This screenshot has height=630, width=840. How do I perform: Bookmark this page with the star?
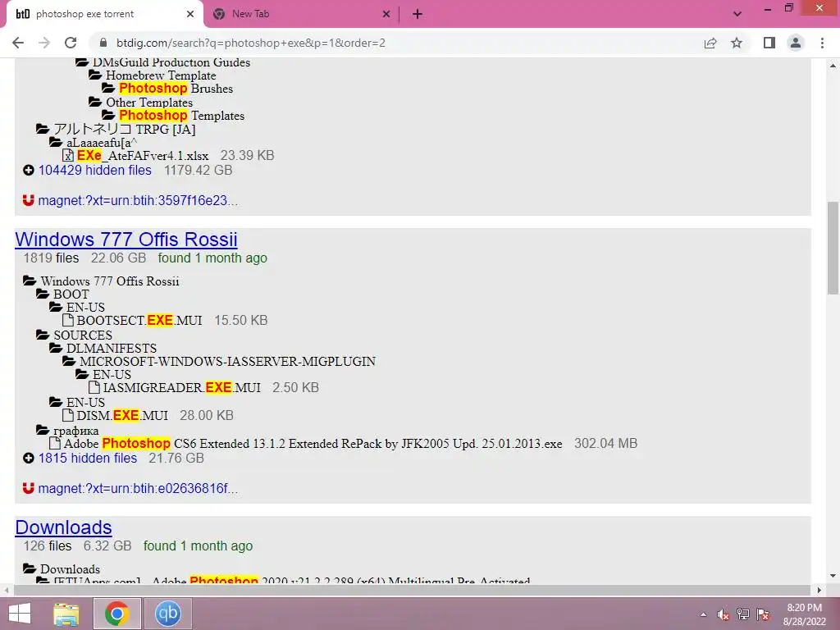[x=737, y=43]
